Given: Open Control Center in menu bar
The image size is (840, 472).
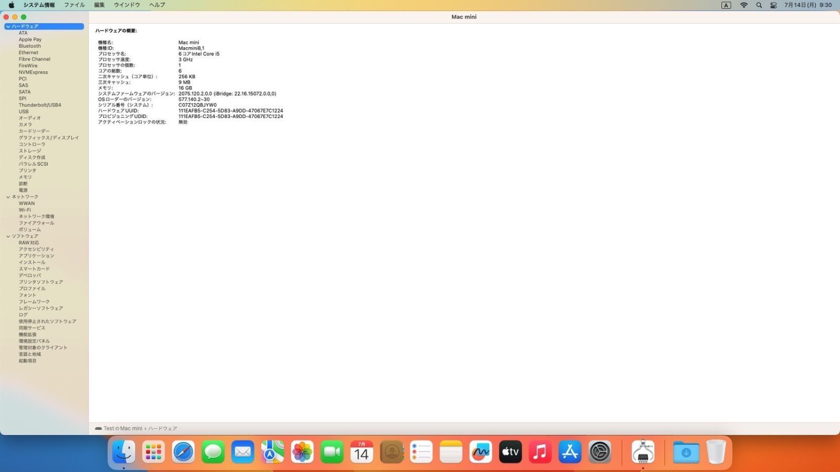Looking at the screenshot, I should coord(773,5).
